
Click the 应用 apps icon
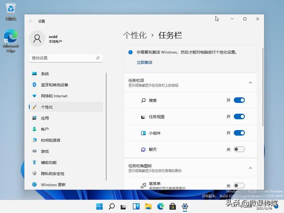pos(35,118)
